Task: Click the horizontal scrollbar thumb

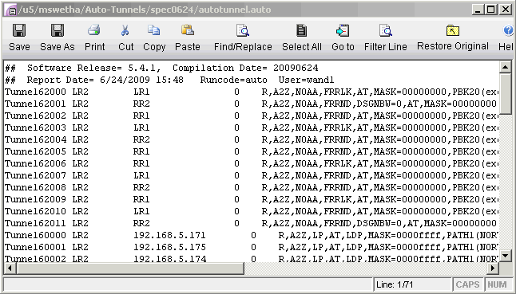Action: point(130,268)
